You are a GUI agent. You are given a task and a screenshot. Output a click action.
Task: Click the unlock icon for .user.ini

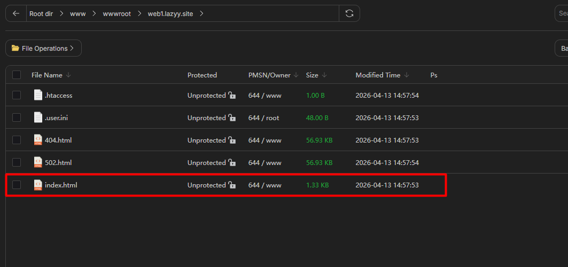(232, 117)
